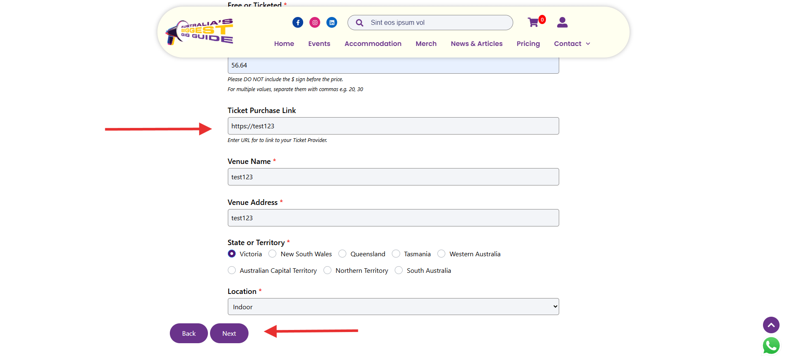Click the Venue Address input field
The image size is (787, 361).
point(393,218)
